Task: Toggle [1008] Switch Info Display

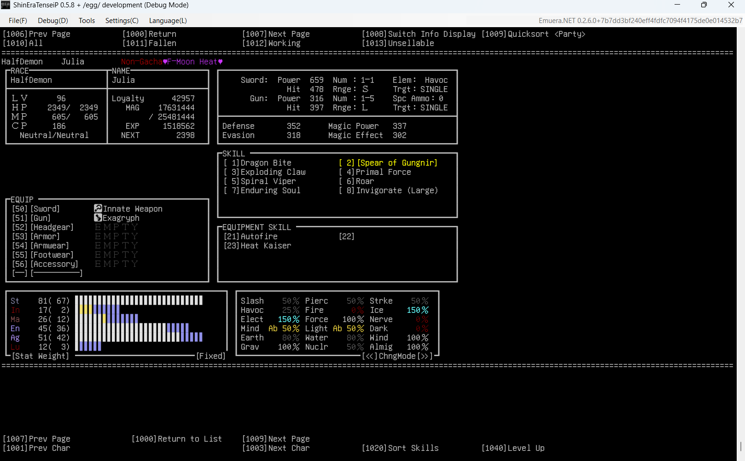Action: tap(418, 34)
